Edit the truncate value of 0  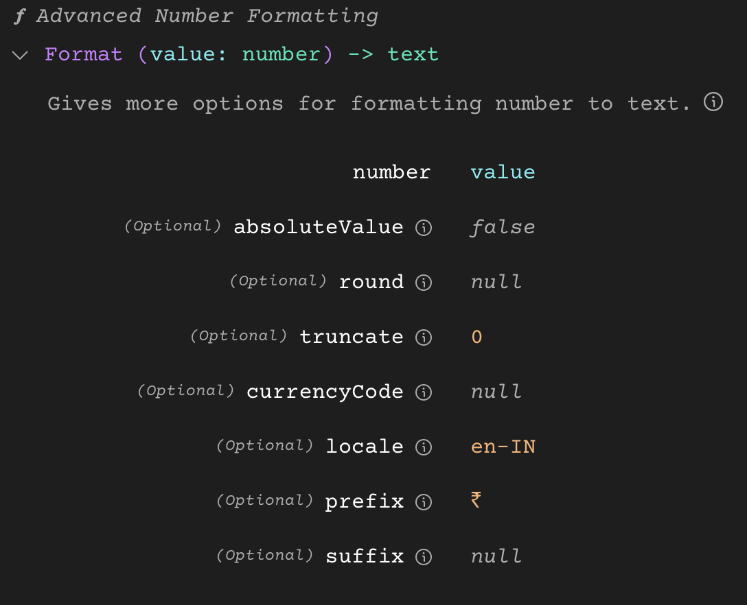tap(476, 337)
